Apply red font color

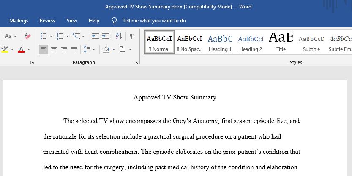[21, 49]
